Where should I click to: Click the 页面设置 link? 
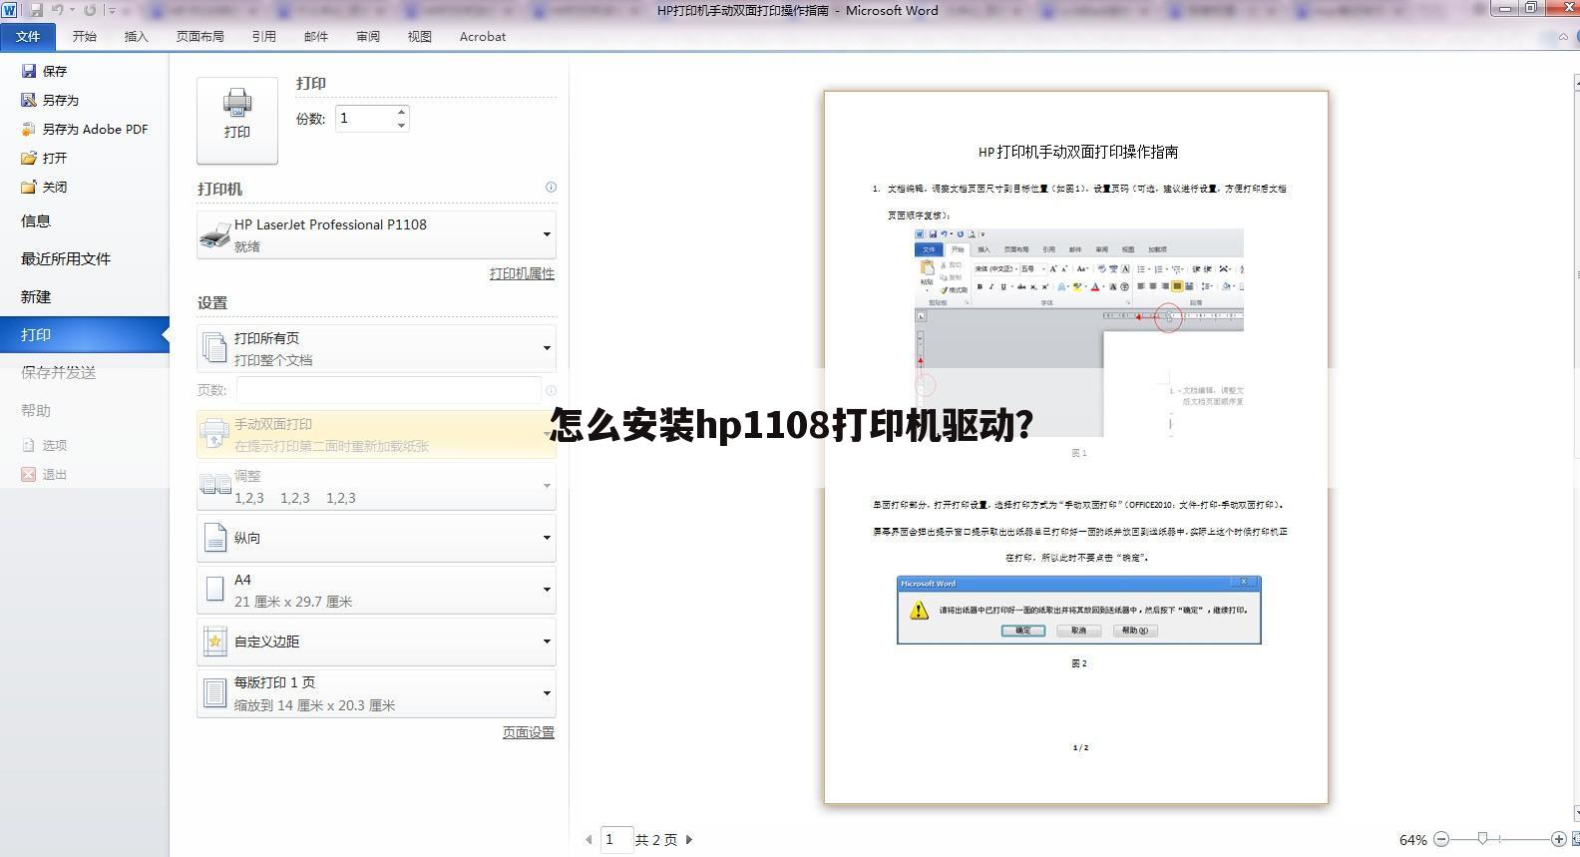[x=528, y=733]
